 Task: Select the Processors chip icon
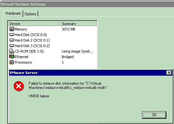click(11, 62)
